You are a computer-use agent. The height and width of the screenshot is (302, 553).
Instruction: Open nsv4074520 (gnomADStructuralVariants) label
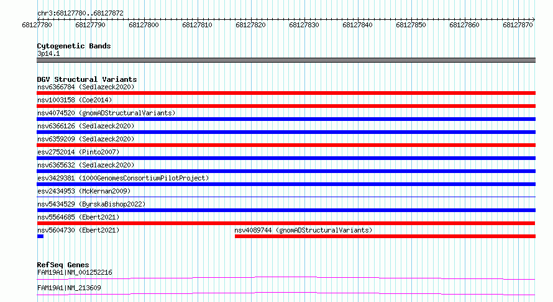click(x=106, y=113)
